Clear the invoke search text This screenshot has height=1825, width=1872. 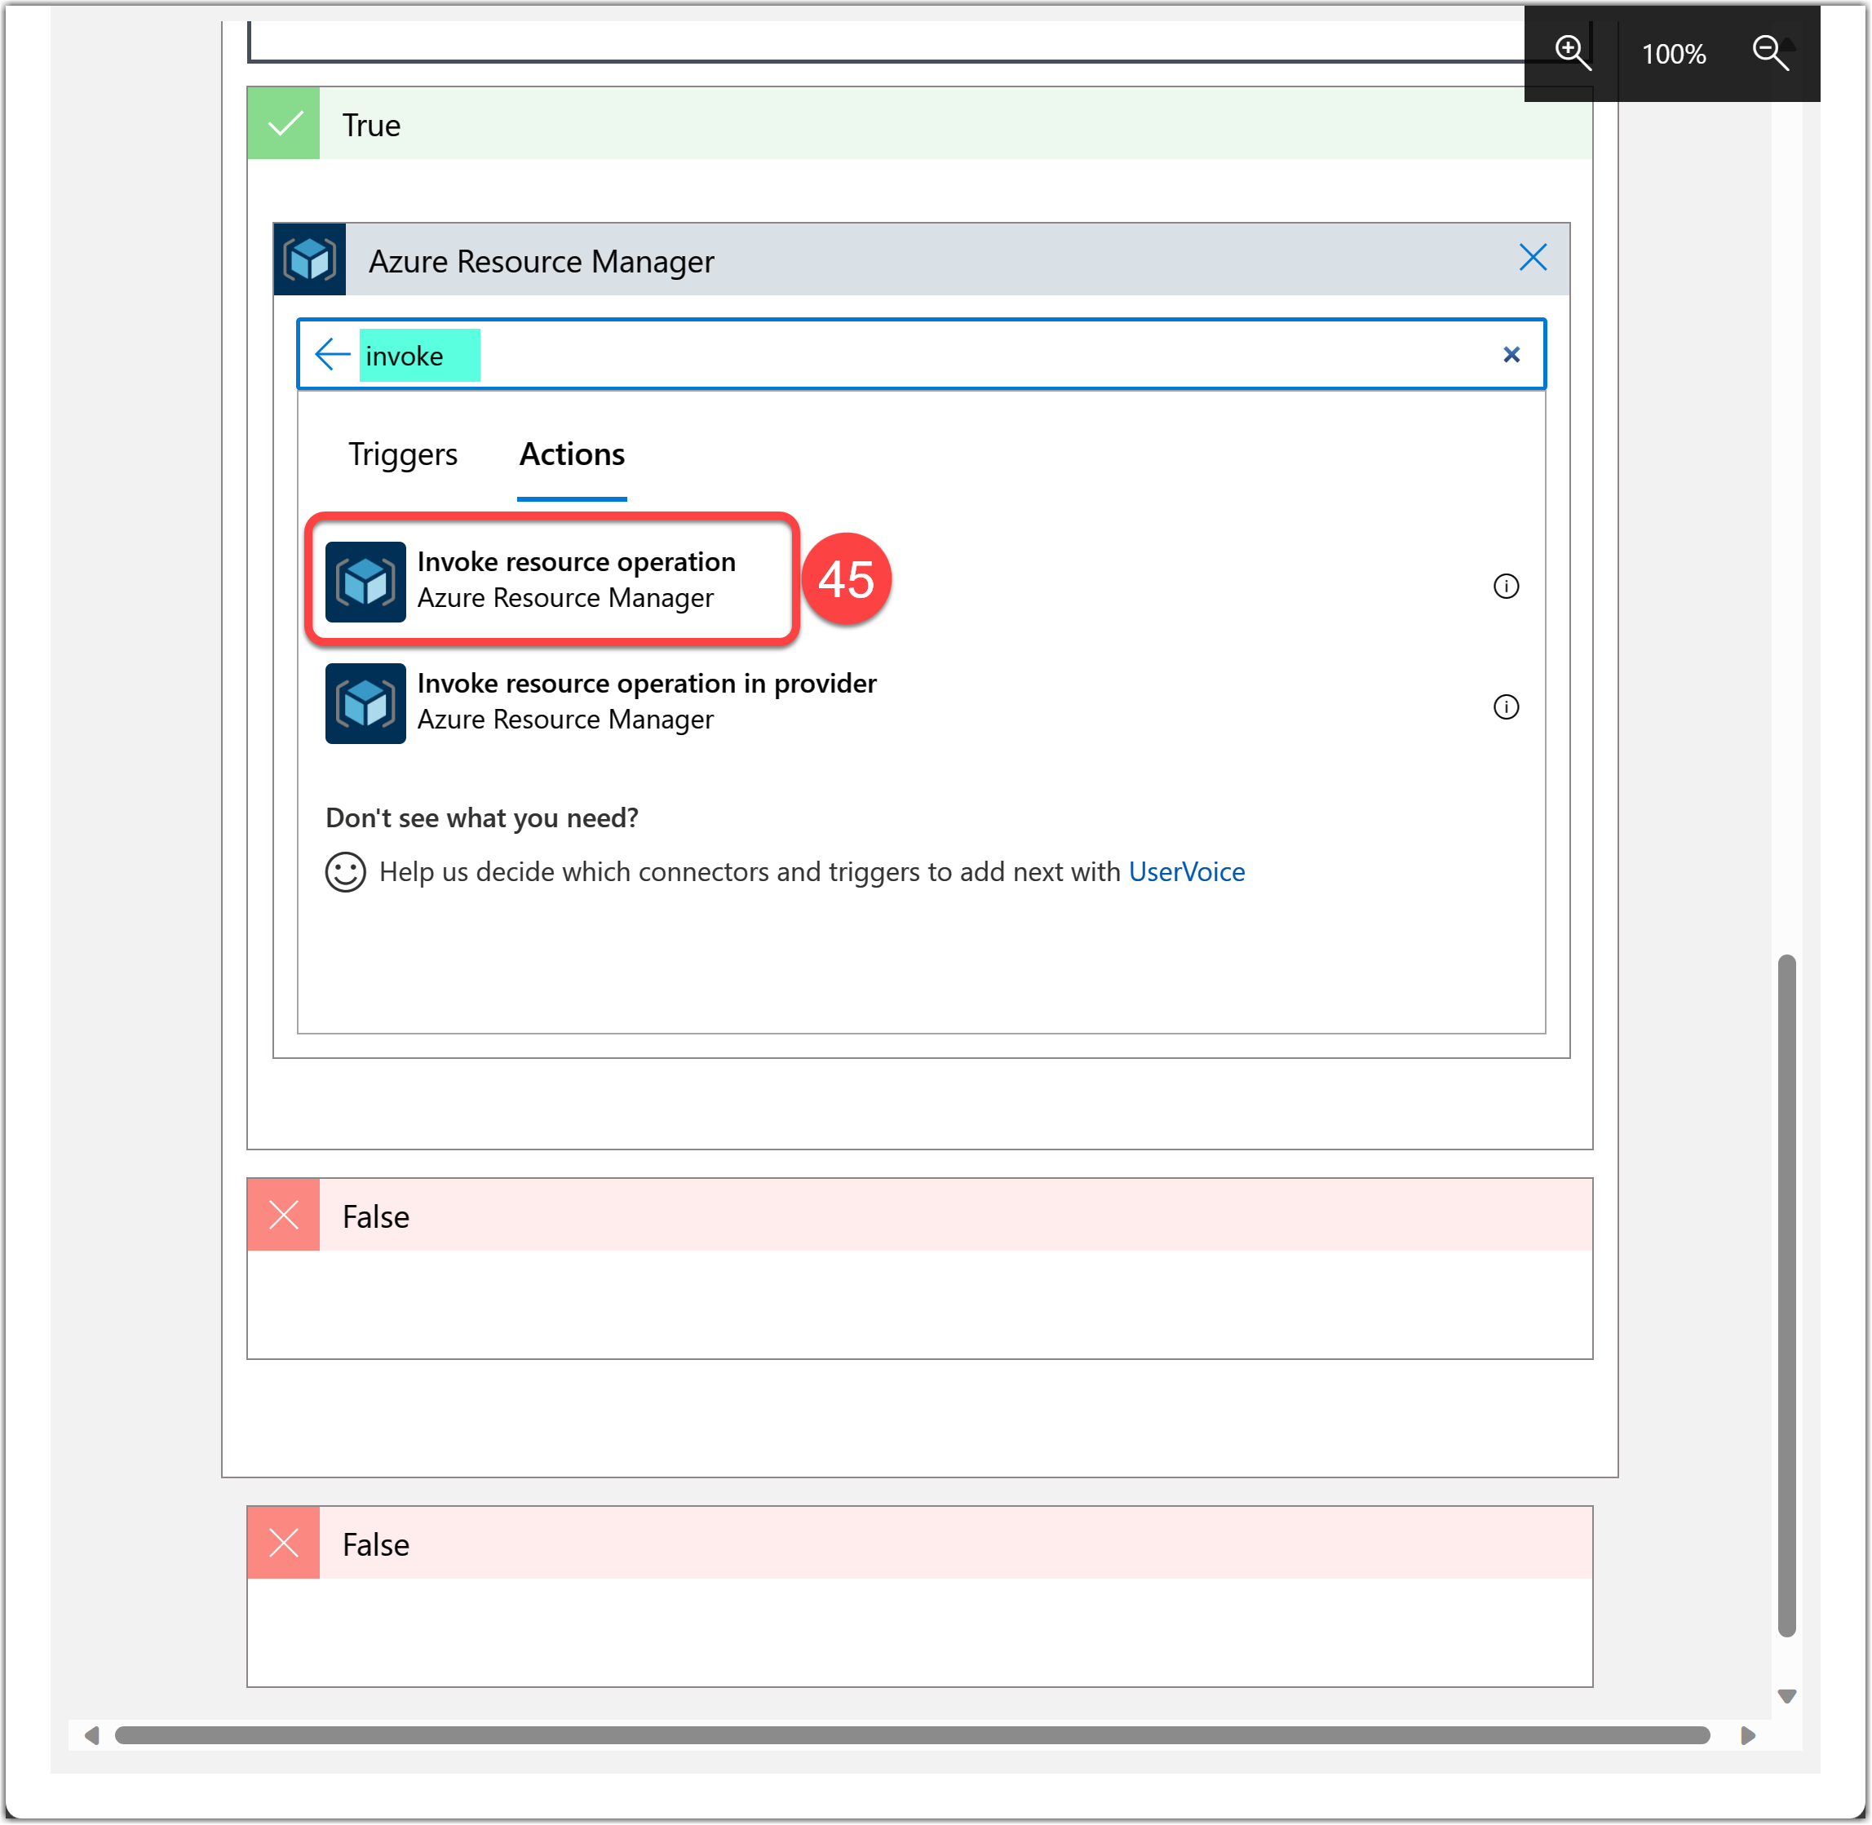tap(1511, 355)
